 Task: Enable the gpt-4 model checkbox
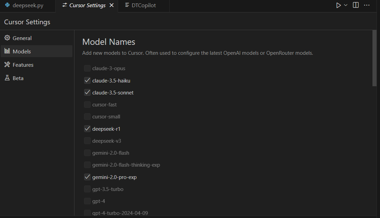87,201
